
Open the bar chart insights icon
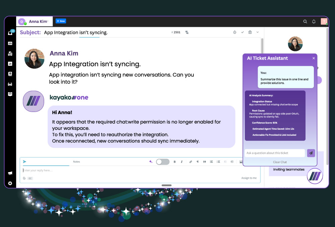pos(10,64)
